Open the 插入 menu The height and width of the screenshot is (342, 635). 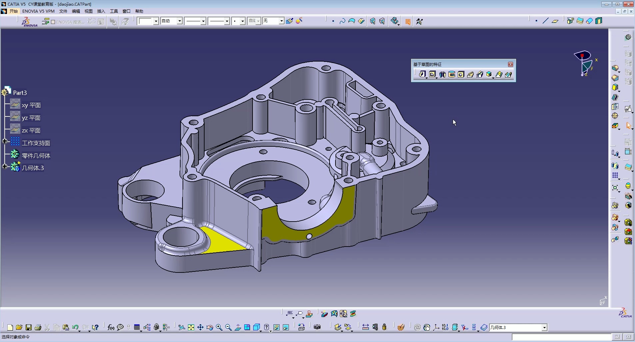coord(101,11)
